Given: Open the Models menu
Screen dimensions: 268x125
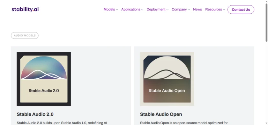Looking at the screenshot, I should click(109, 10).
